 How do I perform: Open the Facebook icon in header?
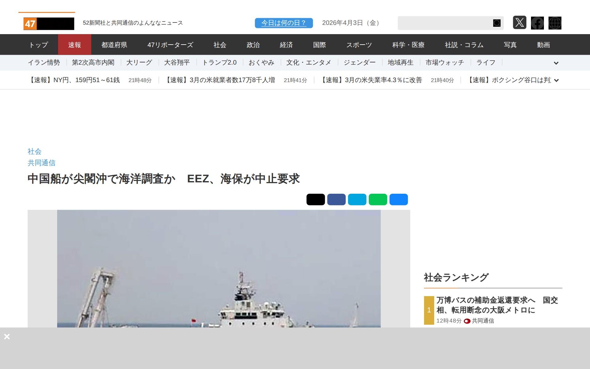pyautogui.click(x=537, y=23)
